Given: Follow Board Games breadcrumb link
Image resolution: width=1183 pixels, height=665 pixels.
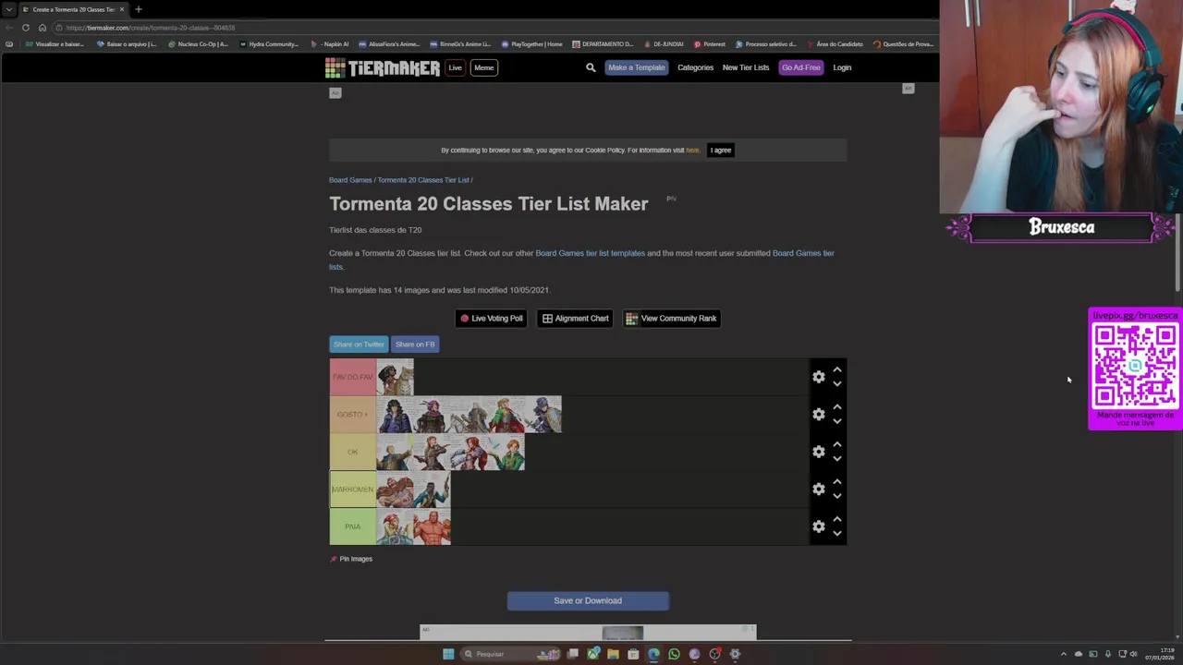Looking at the screenshot, I should click(x=350, y=180).
